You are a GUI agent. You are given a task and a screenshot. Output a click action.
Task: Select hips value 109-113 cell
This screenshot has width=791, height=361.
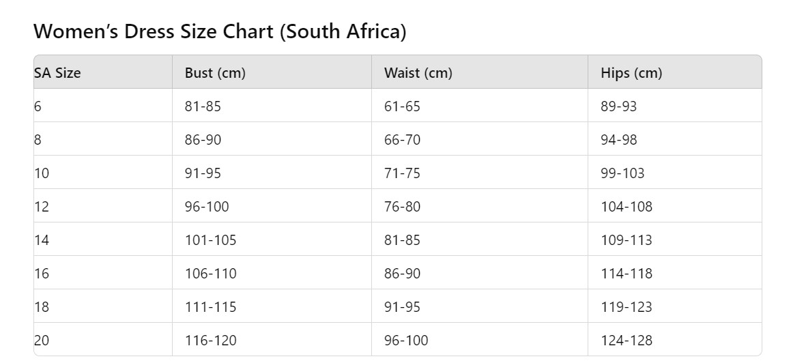[627, 240]
